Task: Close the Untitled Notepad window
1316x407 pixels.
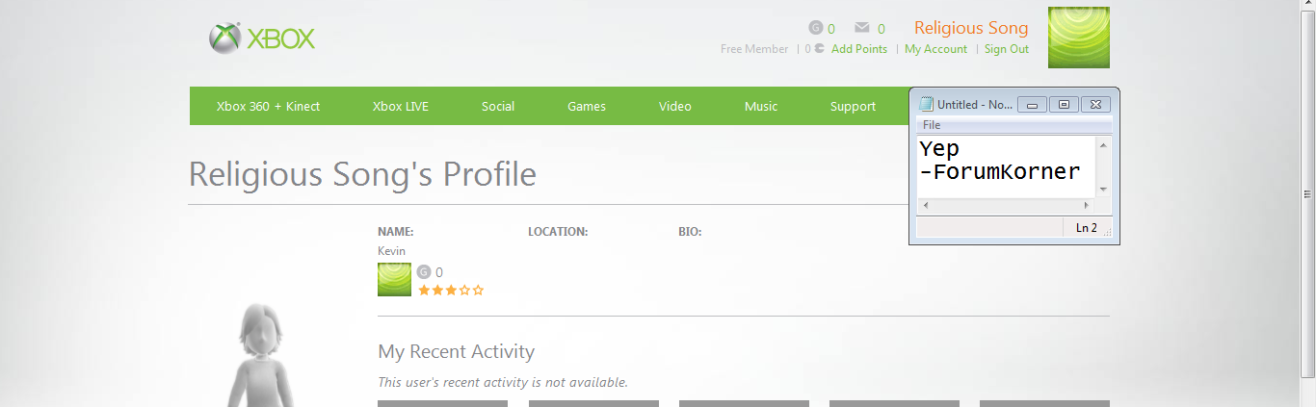Action: 1096,104
